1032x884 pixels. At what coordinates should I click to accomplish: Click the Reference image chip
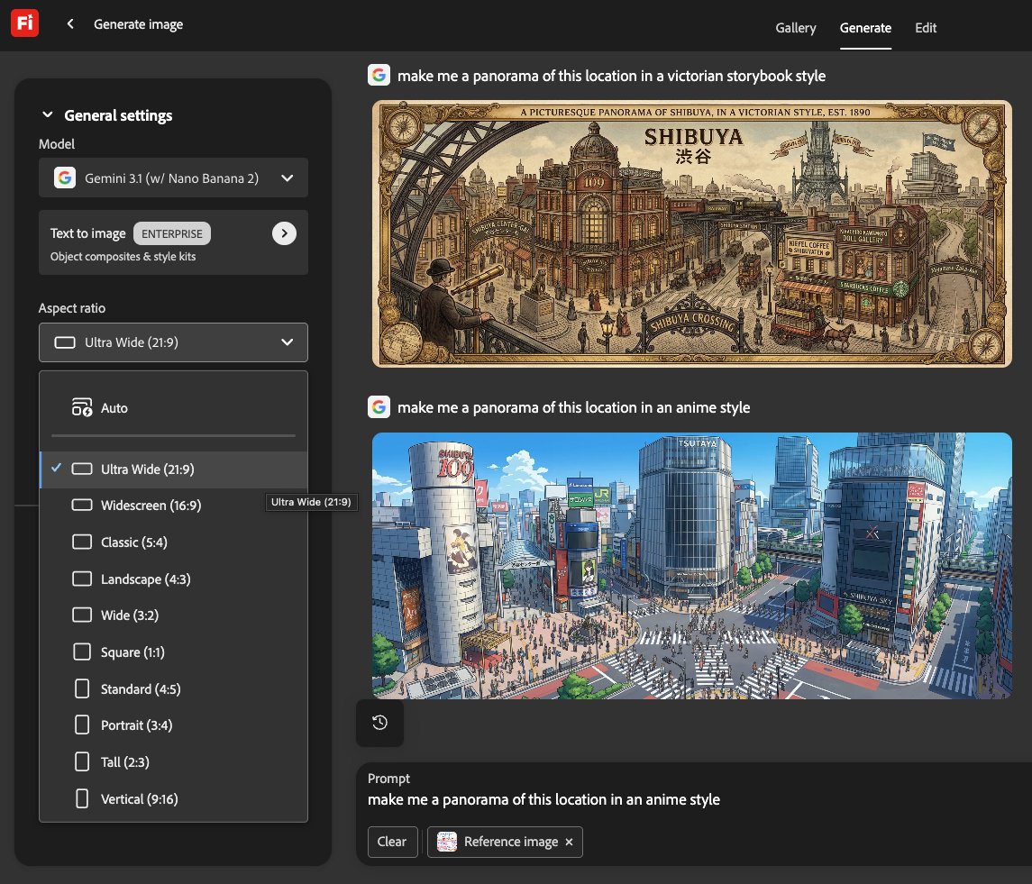tap(505, 842)
